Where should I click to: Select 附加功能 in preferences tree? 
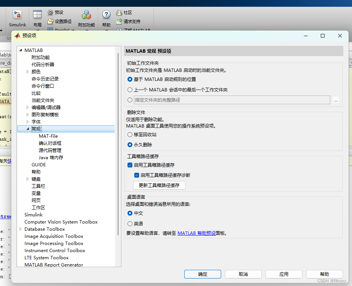point(41,58)
